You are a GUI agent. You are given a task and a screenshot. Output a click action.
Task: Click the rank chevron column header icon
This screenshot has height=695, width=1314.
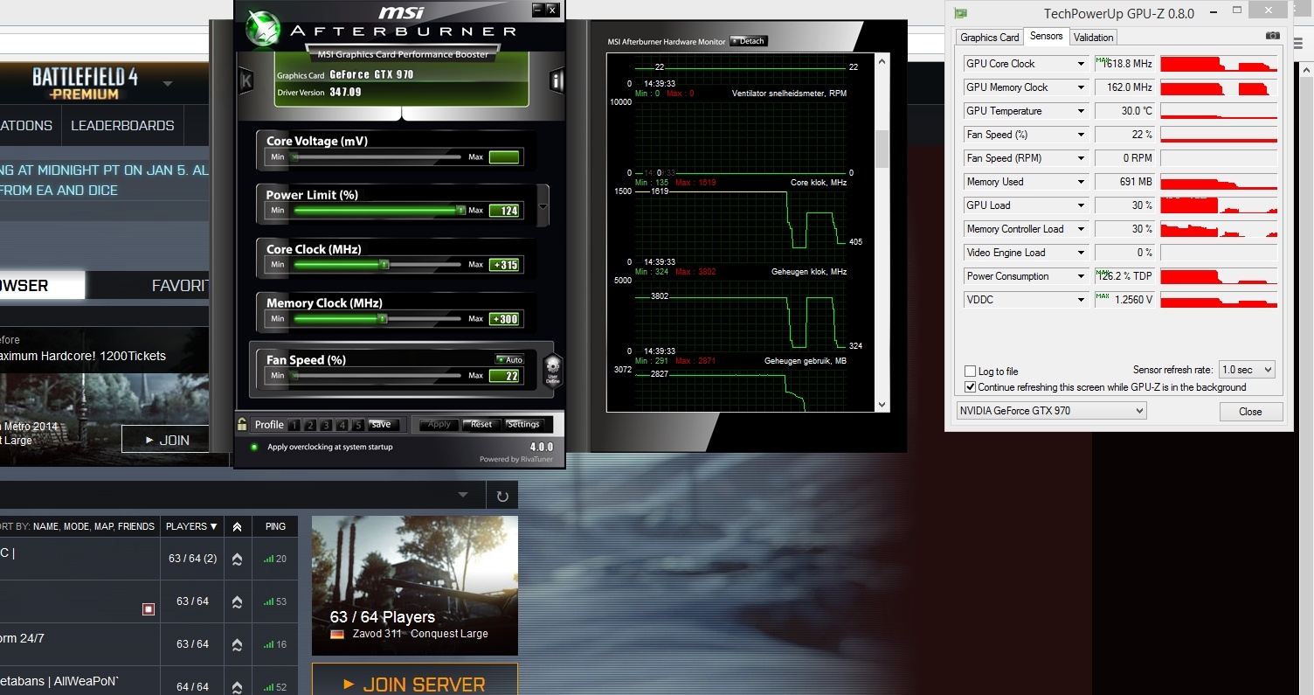(237, 526)
